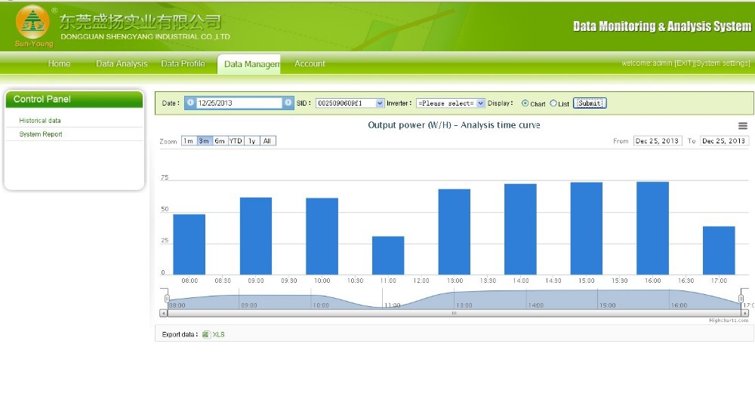755x396 pixels.
Task: Select the Chart display radio button
Action: pyautogui.click(x=525, y=103)
